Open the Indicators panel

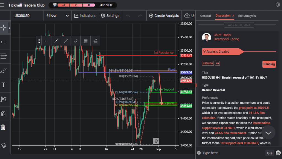coord(85,15)
